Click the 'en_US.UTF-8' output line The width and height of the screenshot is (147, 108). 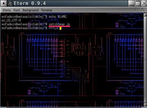11,20
